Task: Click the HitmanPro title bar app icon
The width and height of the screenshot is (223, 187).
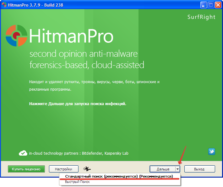Action: [x=4, y=5]
